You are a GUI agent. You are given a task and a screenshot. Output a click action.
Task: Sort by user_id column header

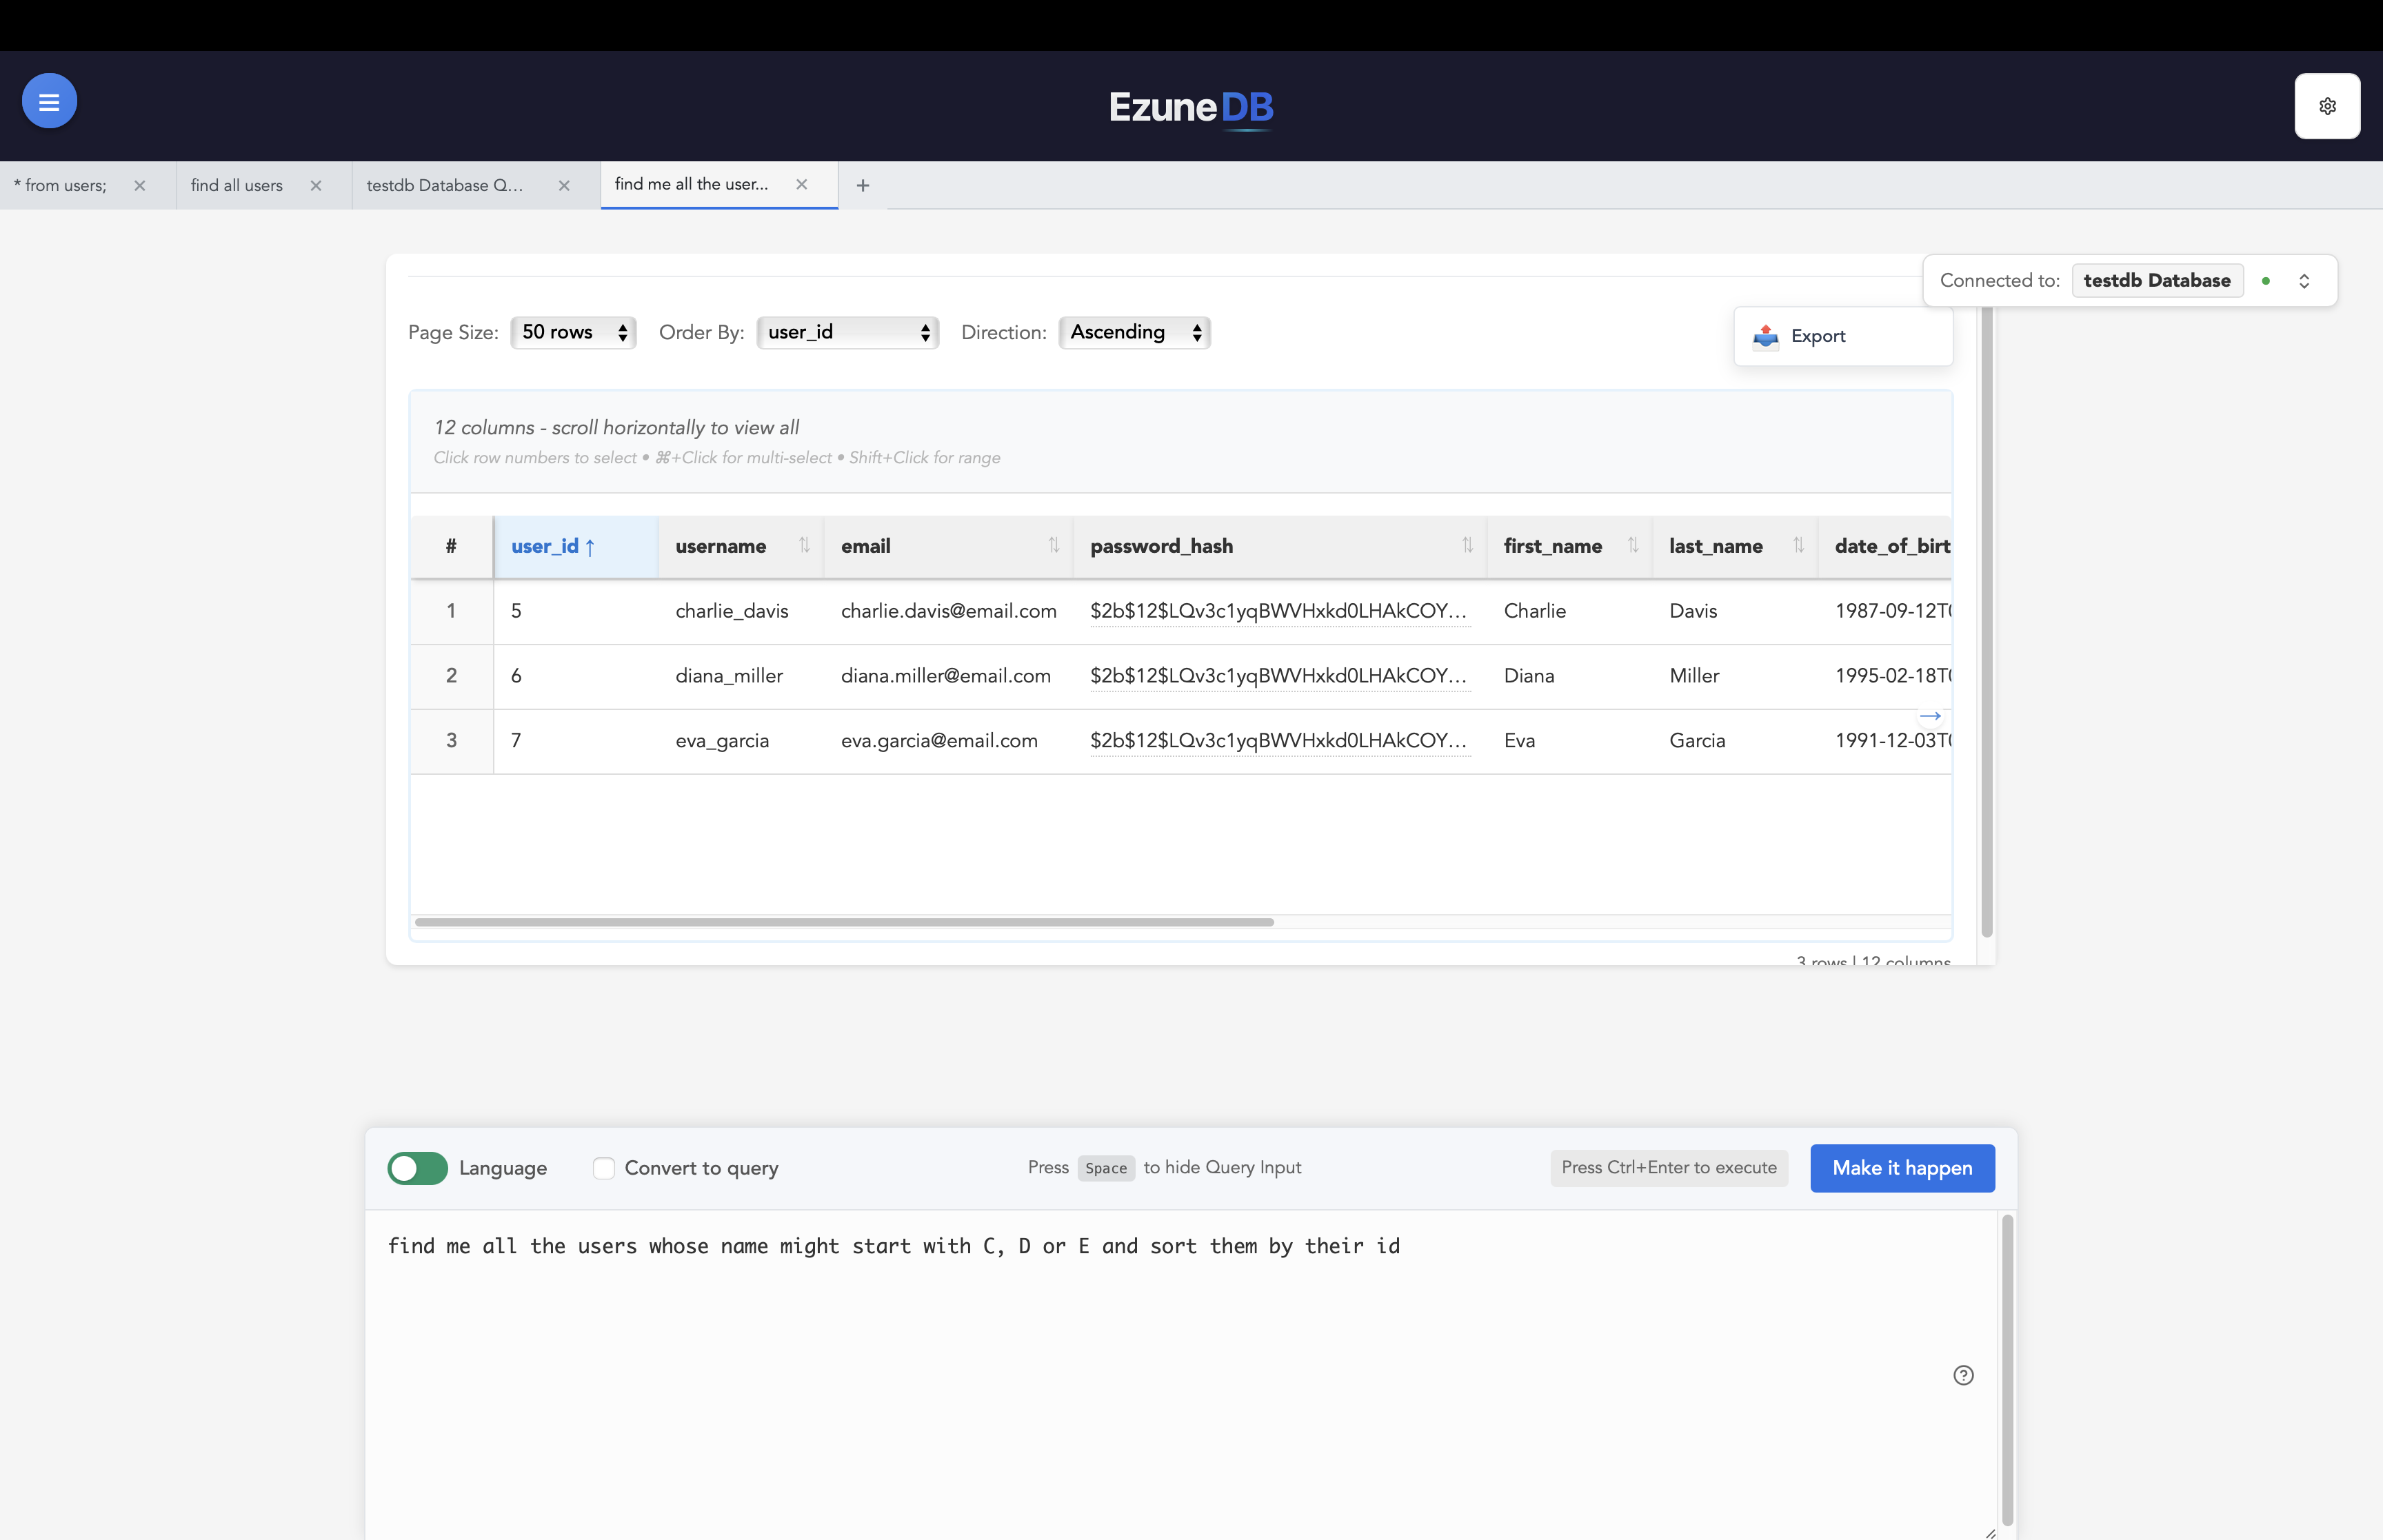click(576, 546)
